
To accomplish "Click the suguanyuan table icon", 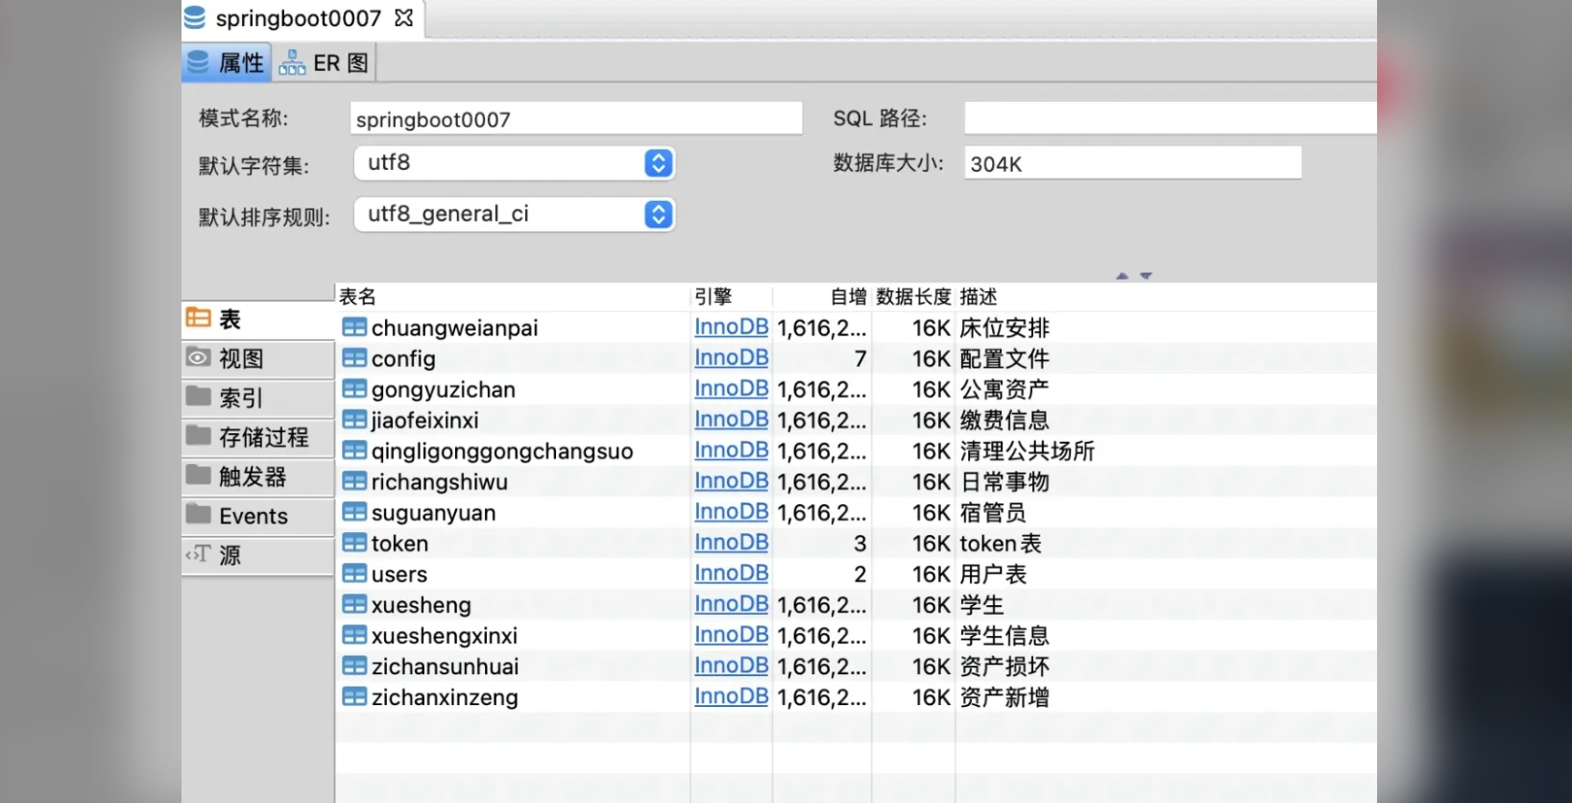I will pyautogui.click(x=354, y=512).
